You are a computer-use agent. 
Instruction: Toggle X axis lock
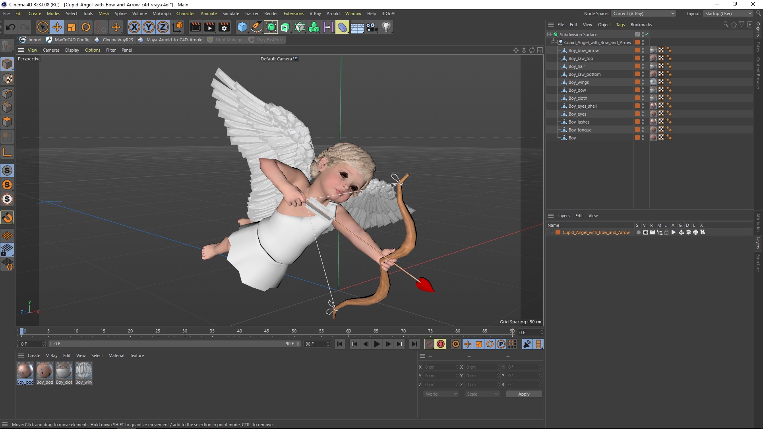pyautogui.click(x=134, y=27)
